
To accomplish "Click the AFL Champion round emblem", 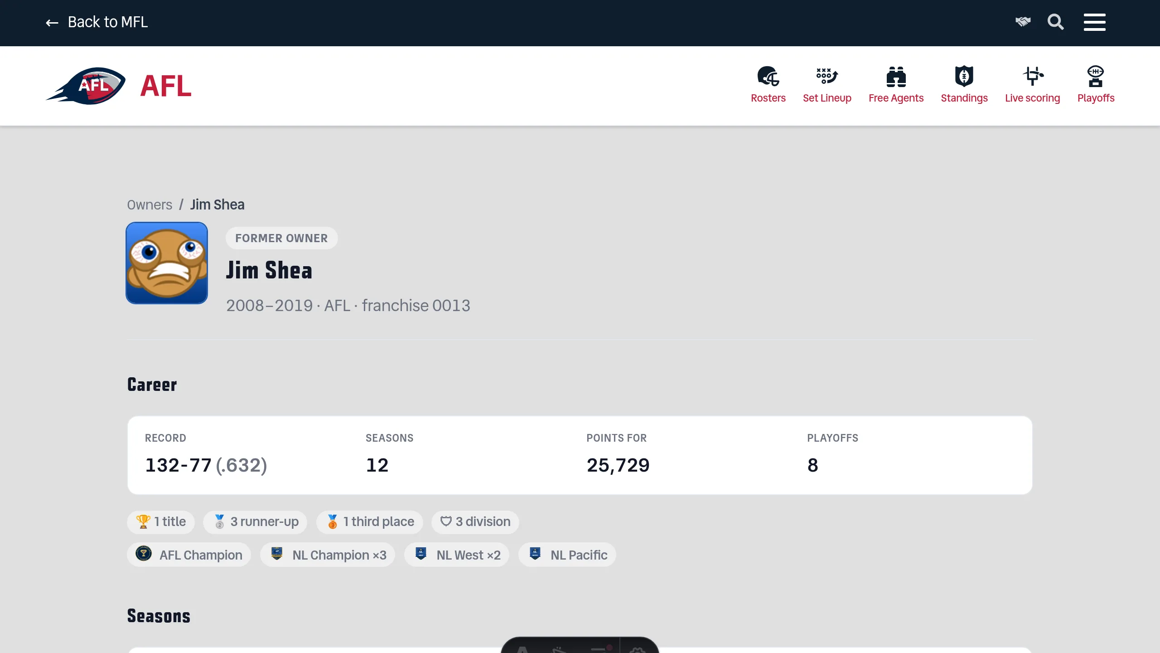I will point(144,553).
